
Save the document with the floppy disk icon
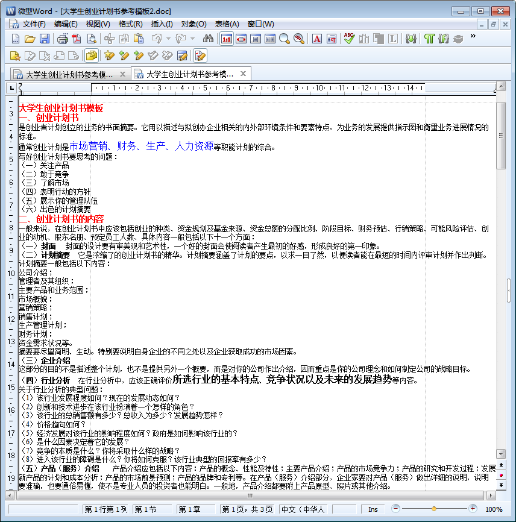(44, 39)
